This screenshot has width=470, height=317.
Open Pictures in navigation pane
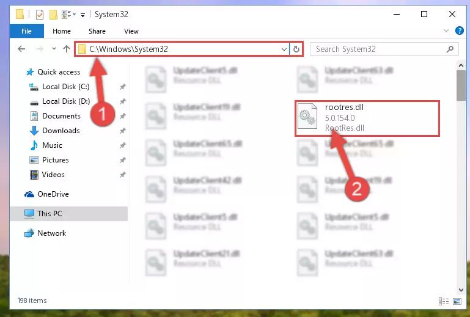point(56,160)
